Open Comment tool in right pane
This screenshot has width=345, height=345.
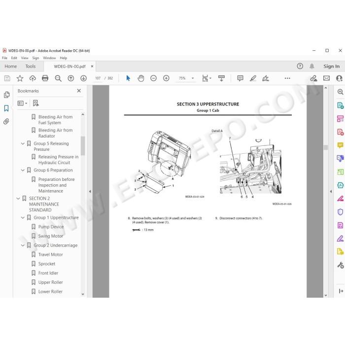[x=340, y=145]
